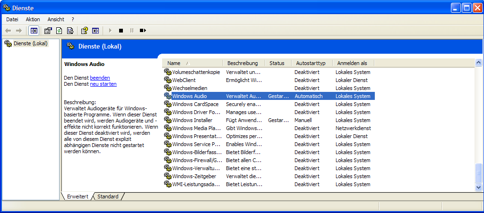
Task: Select Dienste (Lokal) in the tree
Action: pyautogui.click(x=31, y=43)
